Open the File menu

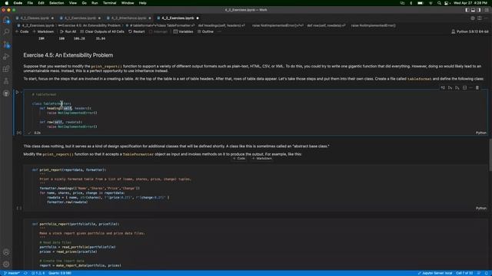(x=30, y=3)
